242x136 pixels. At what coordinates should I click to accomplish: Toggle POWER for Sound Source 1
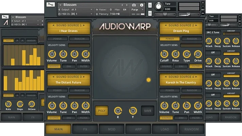point(57,39)
